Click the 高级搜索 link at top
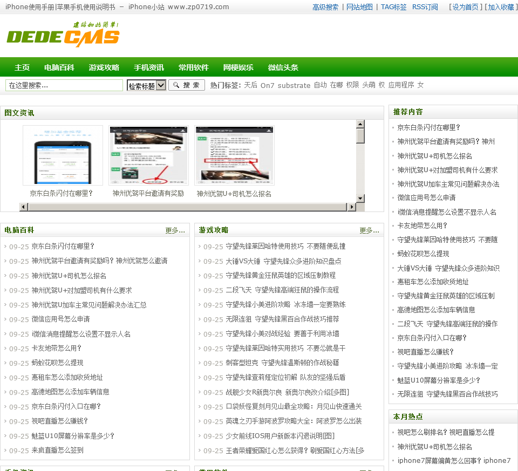 pyautogui.click(x=325, y=7)
